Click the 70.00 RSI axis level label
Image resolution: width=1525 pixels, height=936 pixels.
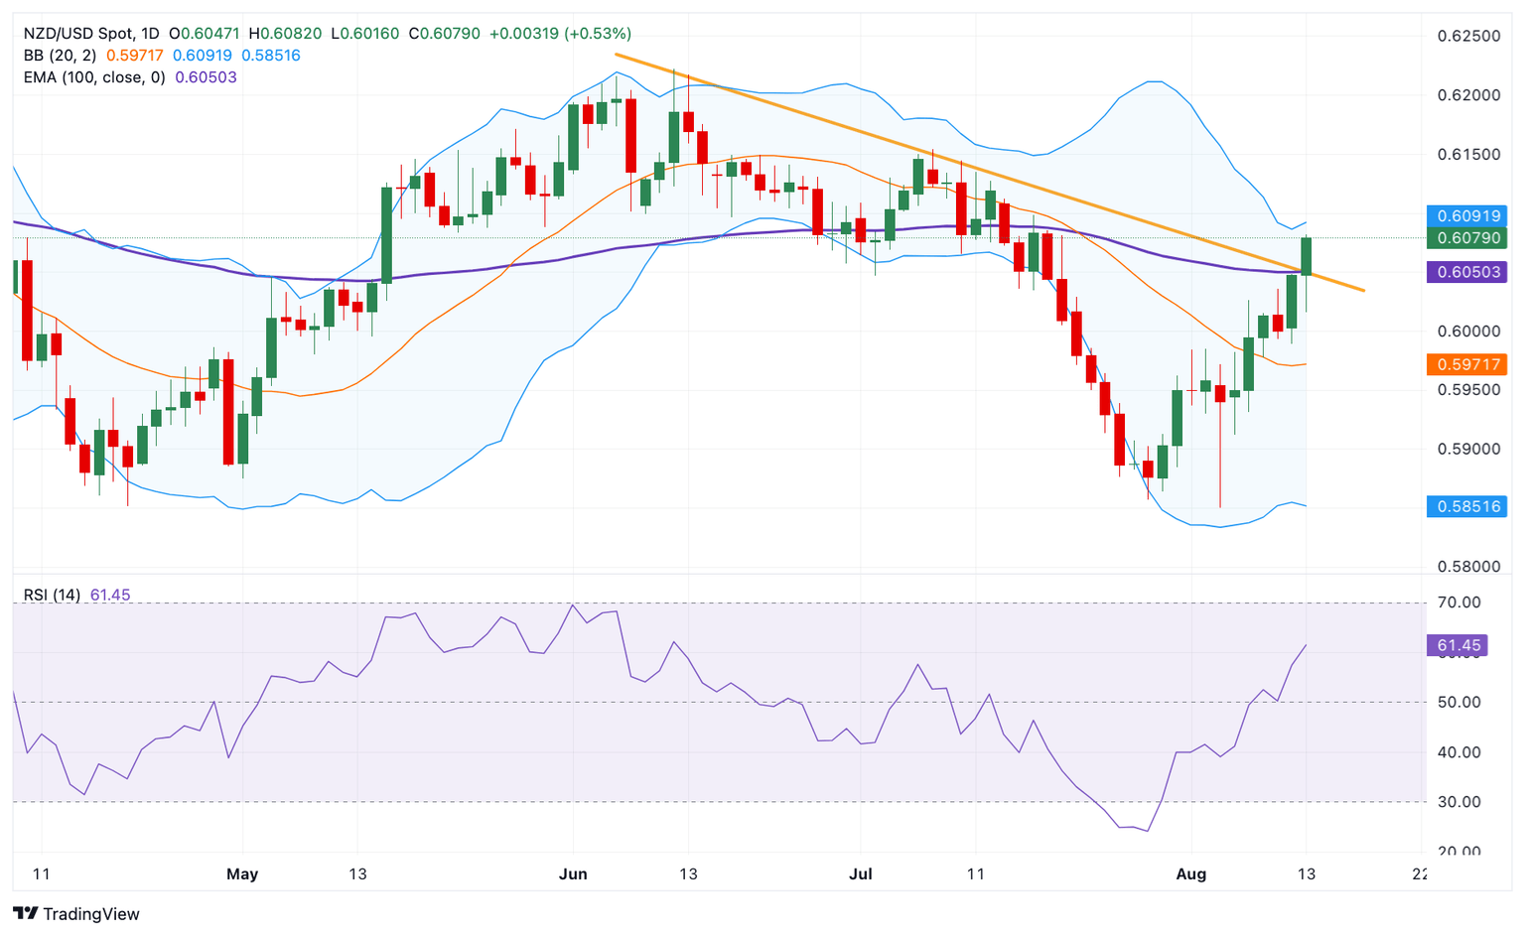(1459, 602)
